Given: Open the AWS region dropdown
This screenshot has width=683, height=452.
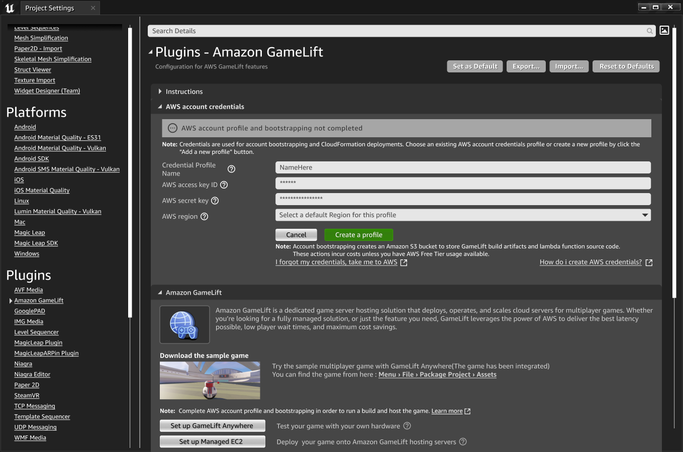Looking at the screenshot, I should pos(462,215).
